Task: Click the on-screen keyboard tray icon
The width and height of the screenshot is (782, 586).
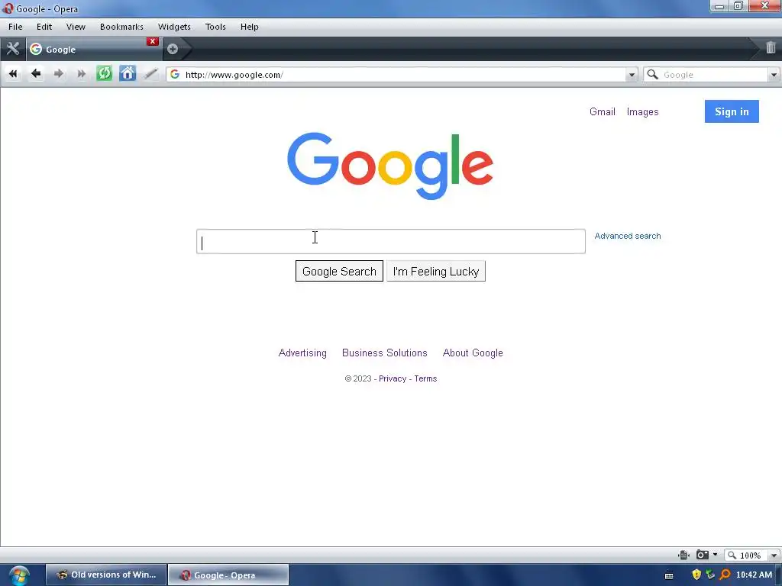Action: pyautogui.click(x=669, y=575)
